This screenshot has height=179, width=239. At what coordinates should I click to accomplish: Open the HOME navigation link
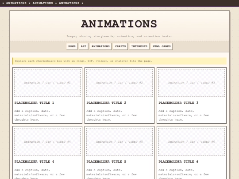[72, 46]
